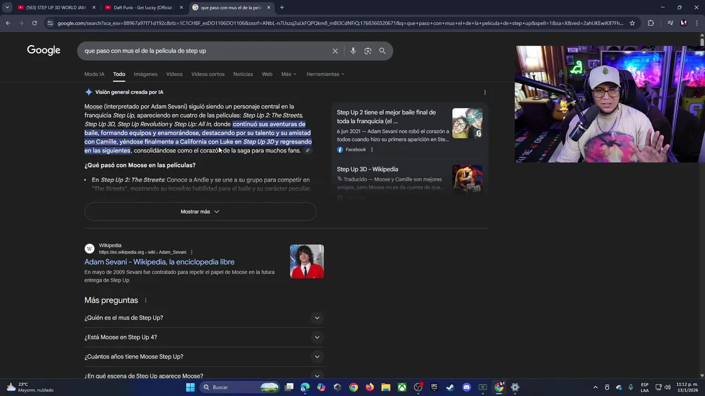Open the 'Herramientas' dropdown
Image resolution: width=705 pixels, height=396 pixels.
(325, 74)
